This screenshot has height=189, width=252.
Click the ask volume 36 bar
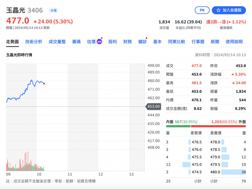tap(233, 172)
